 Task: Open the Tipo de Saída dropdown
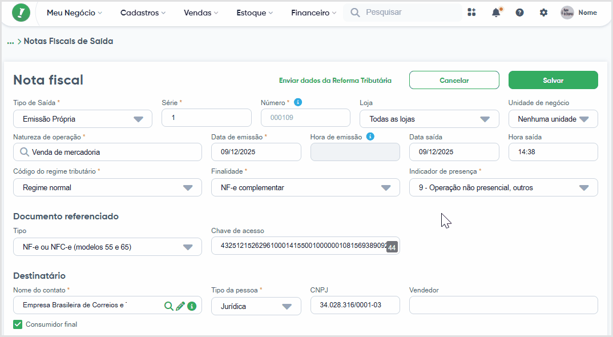click(83, 119)
